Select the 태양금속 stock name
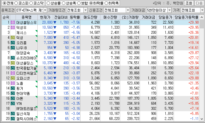Image resolution: width=205 pixels, height=123 pixels. coord(23,53)
